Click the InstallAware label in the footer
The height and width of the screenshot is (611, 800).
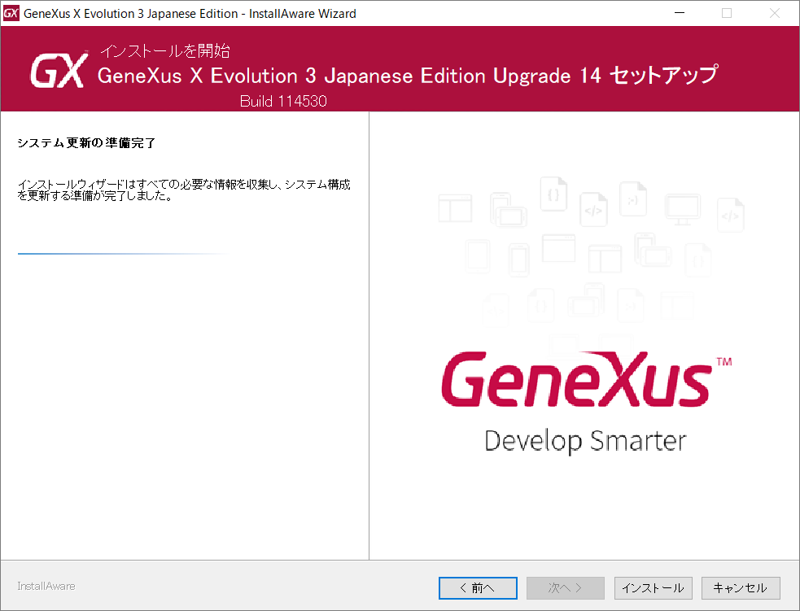coord(46,586)
